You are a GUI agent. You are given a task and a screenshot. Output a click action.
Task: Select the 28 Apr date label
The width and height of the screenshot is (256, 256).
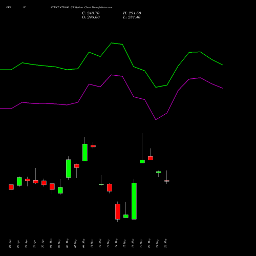point(26,244)
